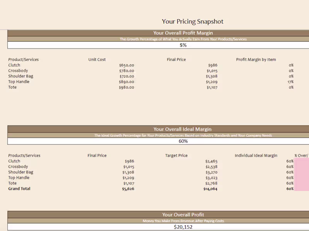309x231 pixels.
Task: Click the 5% overall profit margin cell
Action: click(183, 45)
